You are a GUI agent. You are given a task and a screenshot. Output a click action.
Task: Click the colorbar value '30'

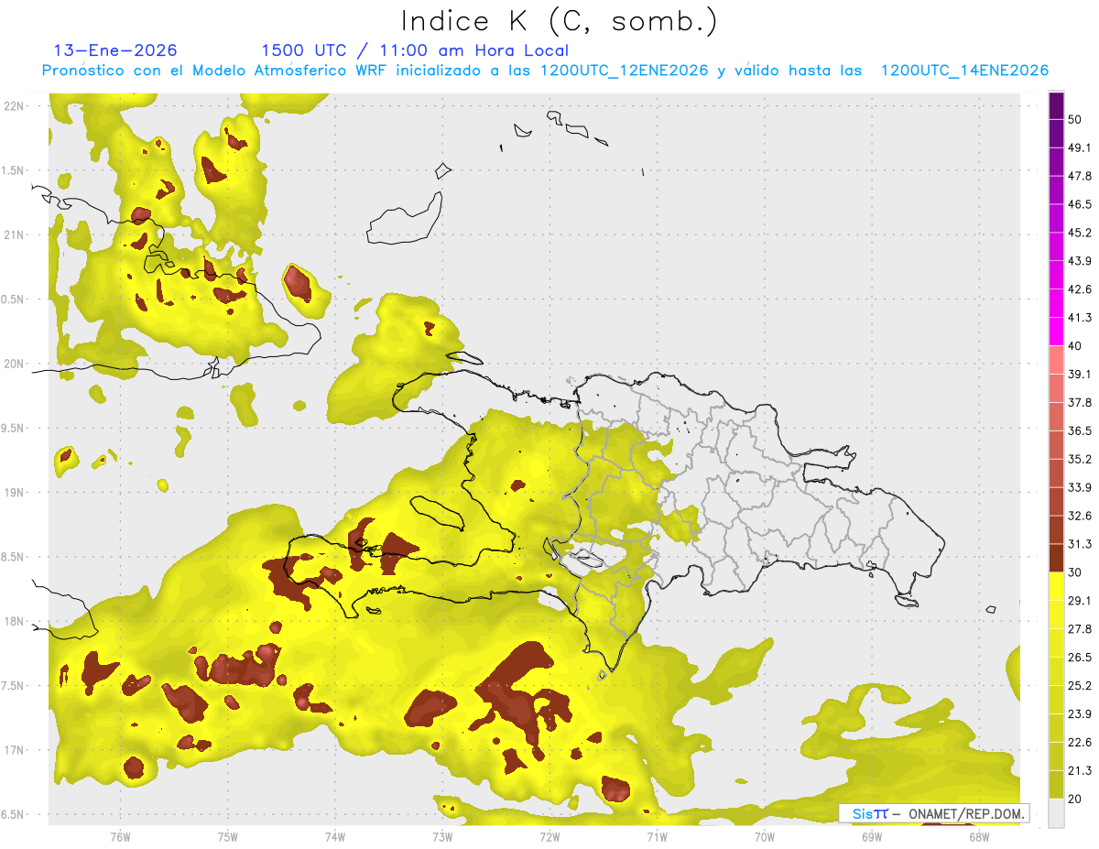(1076, 572)
